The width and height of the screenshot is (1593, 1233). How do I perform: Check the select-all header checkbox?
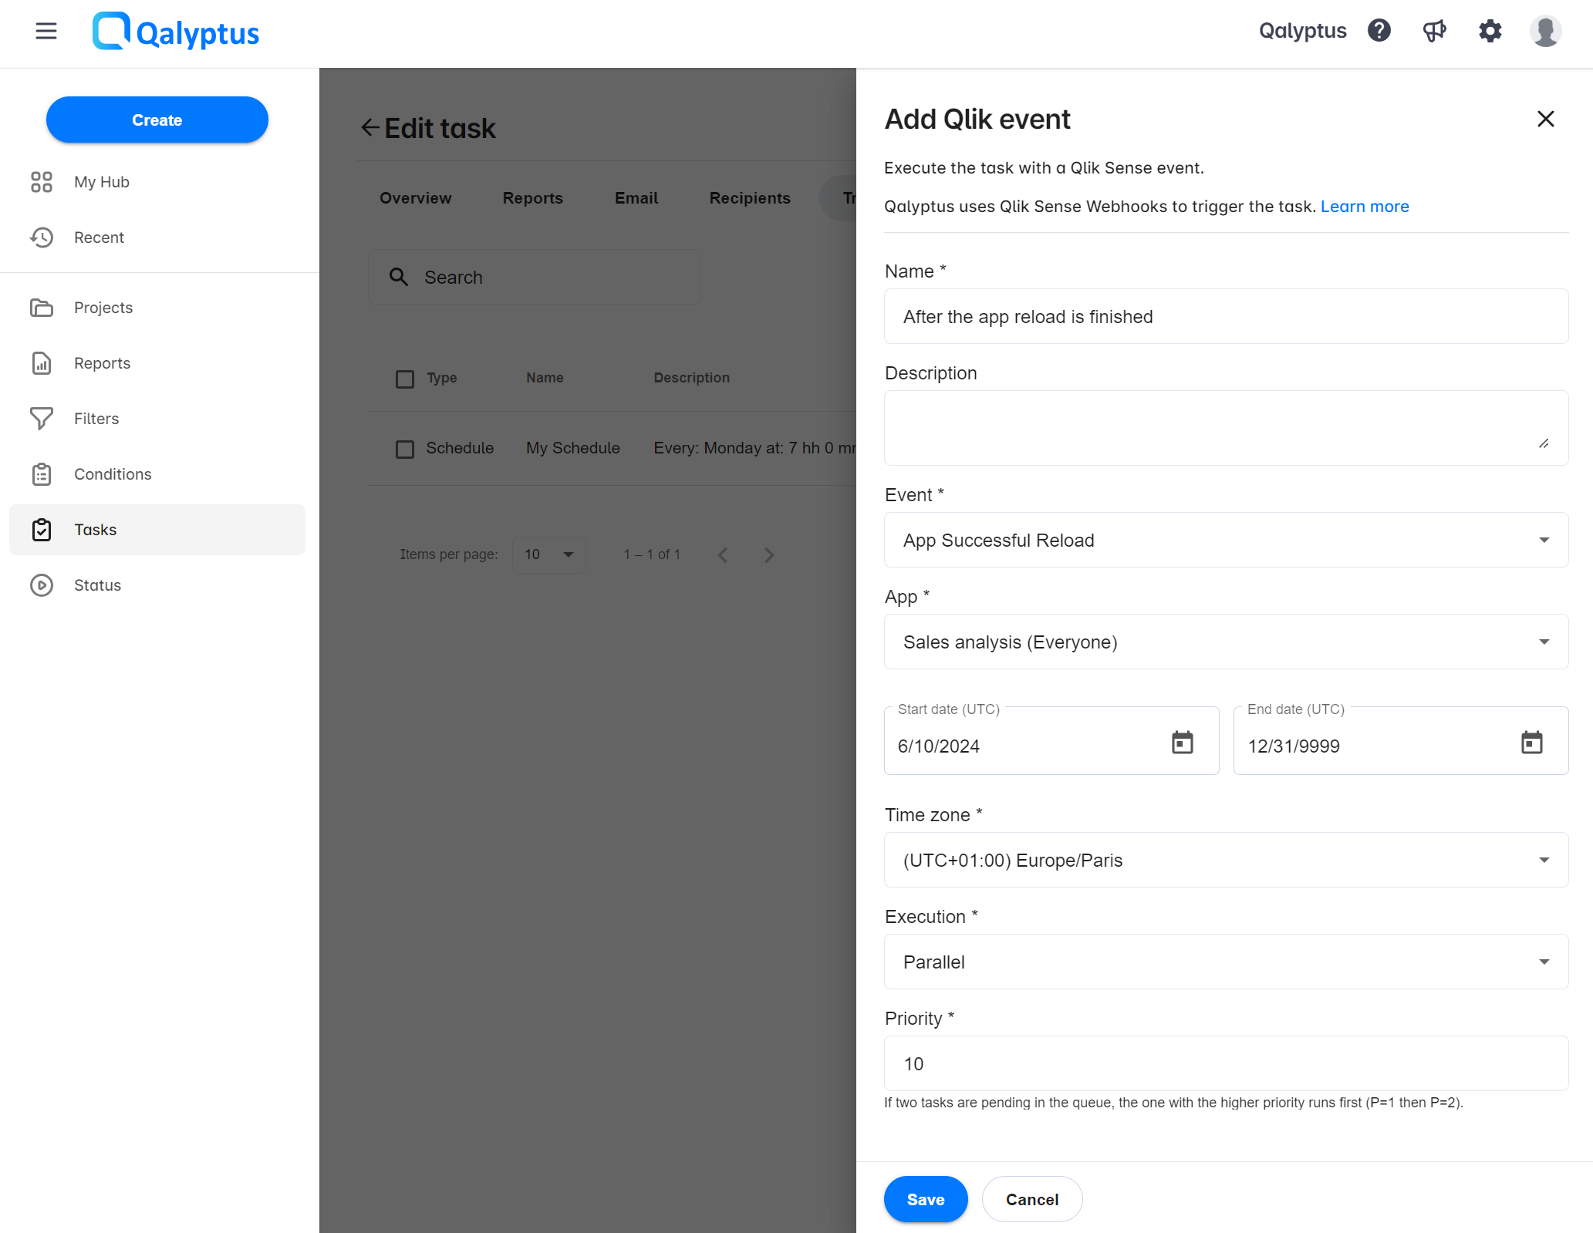(406, 377)
